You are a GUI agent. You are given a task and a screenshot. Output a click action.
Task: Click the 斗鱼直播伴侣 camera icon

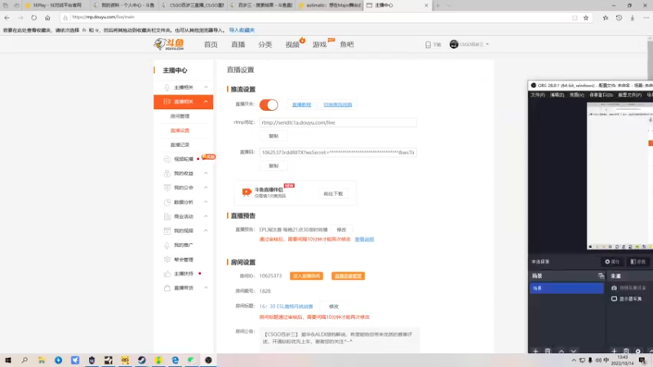click(247, 192)
